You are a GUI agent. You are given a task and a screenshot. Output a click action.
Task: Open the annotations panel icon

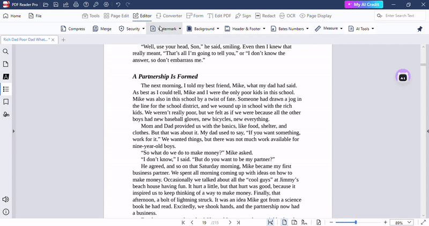click(x=5, y=77)
